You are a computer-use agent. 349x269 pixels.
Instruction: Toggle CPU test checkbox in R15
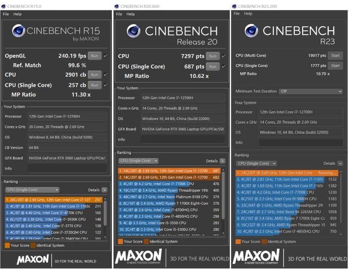(x=106, y=74)
